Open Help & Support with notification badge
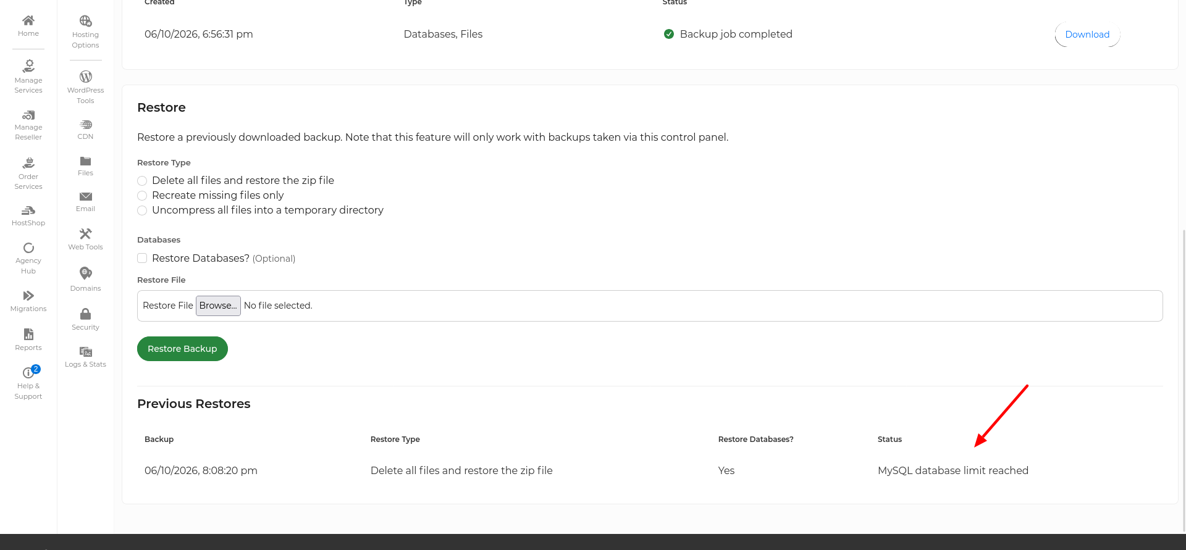The image size is (1186, 550). coord(28,383)
